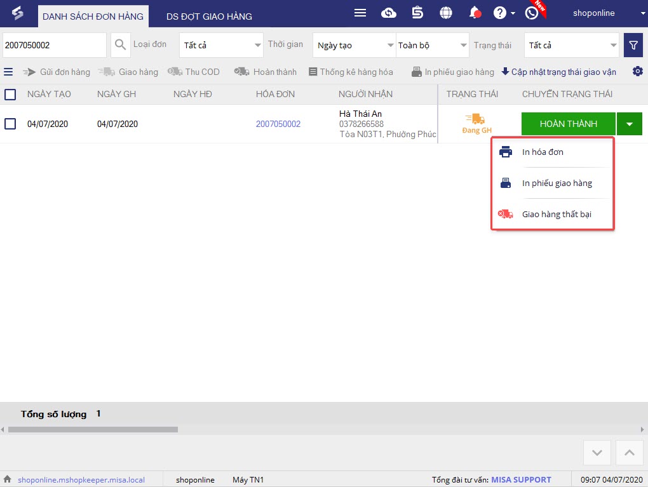Viewport: 648px width, 487px height.
Task: Open the Ngày tạo time dropdown
Action: click(354, 45)
